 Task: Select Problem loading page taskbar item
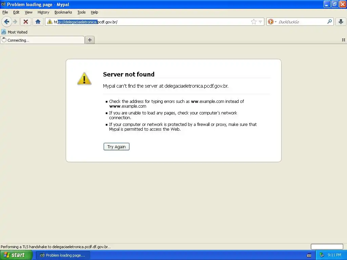pos(63,255)
